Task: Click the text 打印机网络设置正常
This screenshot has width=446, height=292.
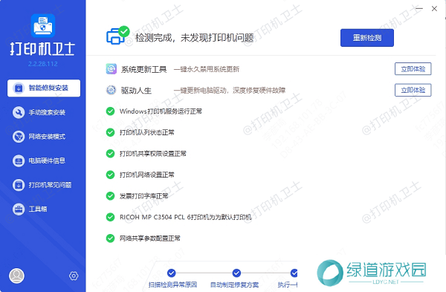Action: click(x=146, y=175)
